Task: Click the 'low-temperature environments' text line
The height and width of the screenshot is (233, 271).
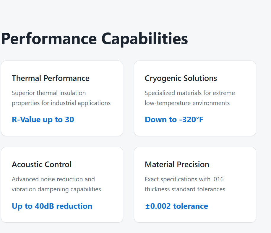Action: pos(187,103)
